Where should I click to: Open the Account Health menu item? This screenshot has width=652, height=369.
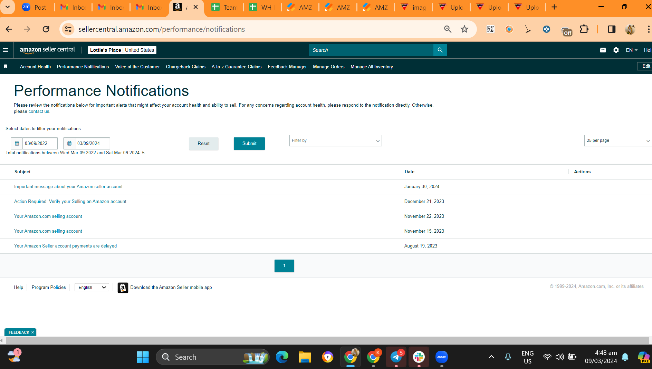pos(35,67)
